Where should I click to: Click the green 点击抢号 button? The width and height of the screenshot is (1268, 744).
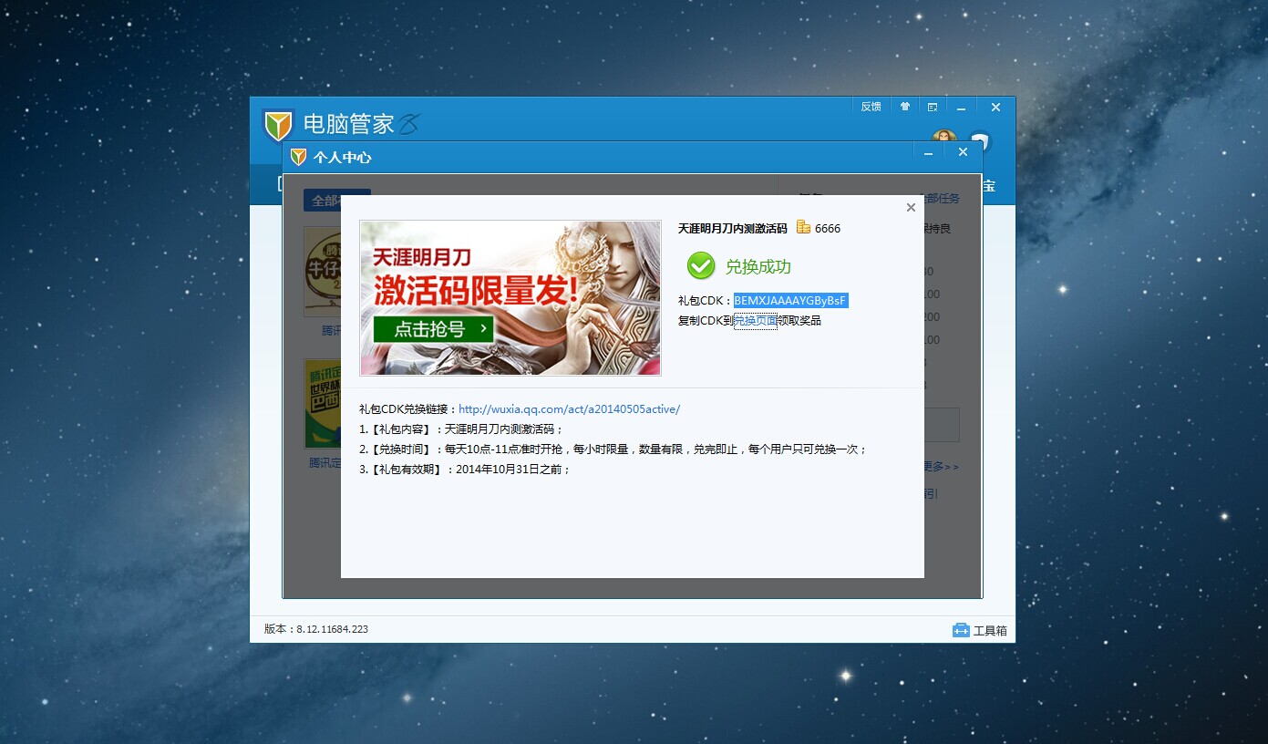tap(434, 329)
